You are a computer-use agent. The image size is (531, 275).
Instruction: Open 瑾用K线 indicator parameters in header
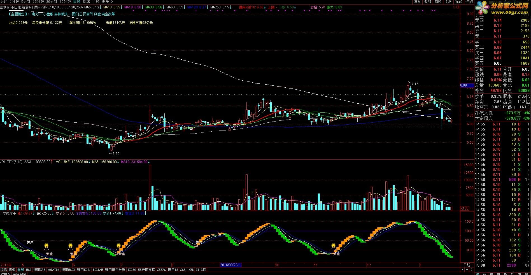58,7
